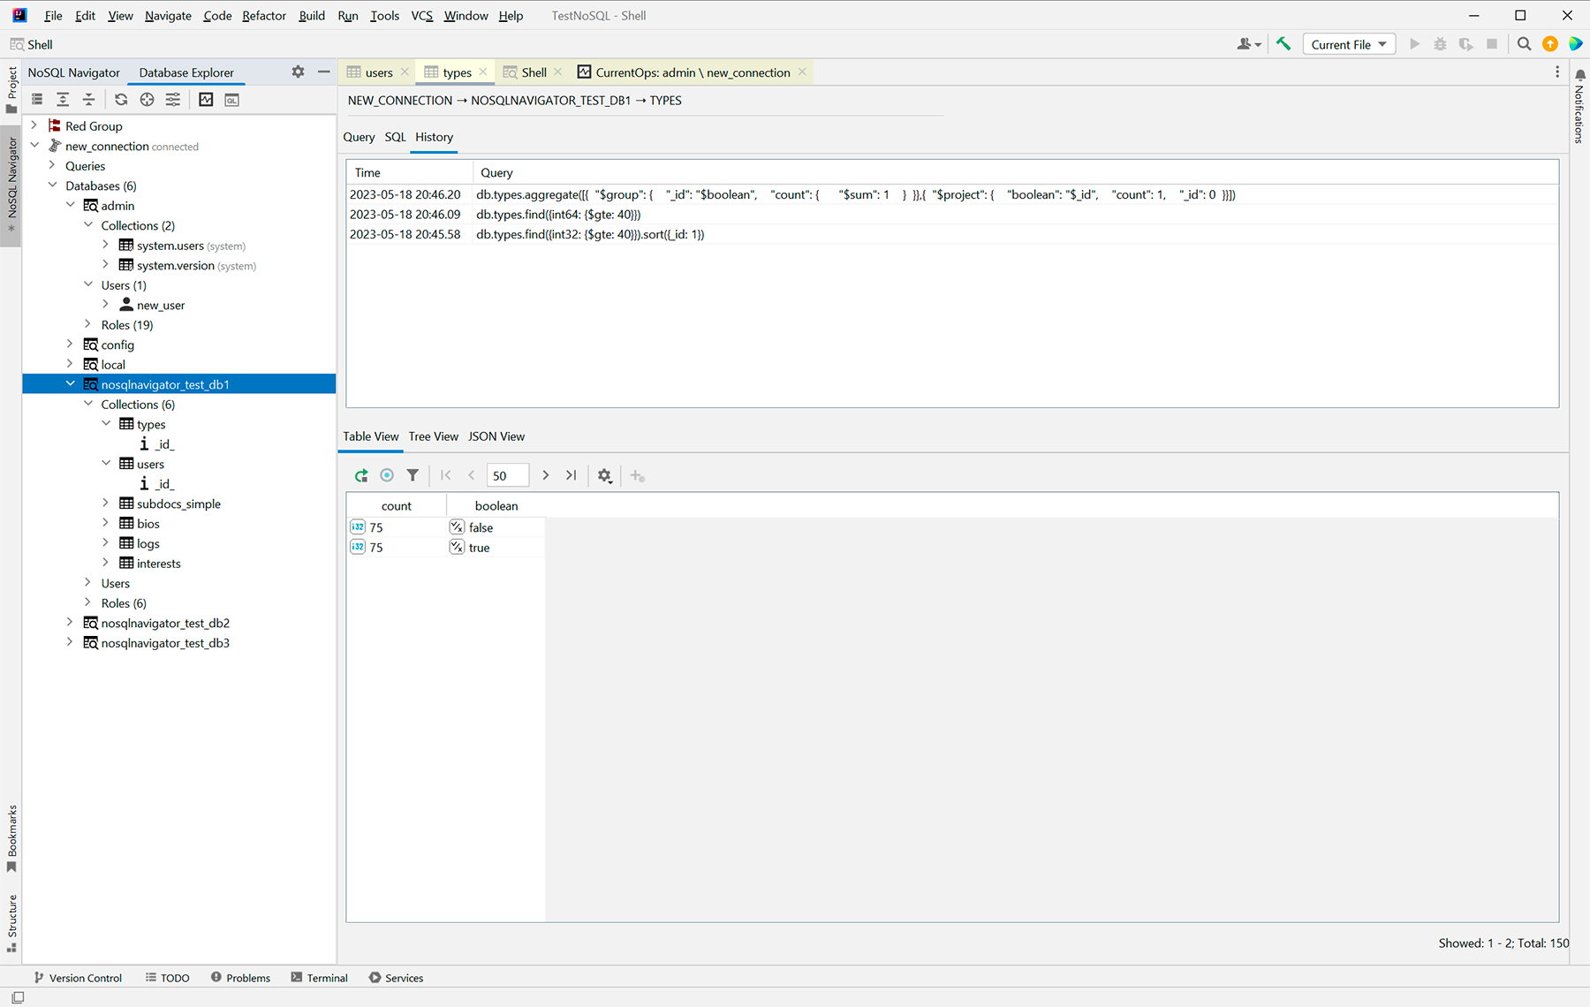Image resolution: width=1590 pixels, height=1007 pixels.
Task: Click the funnel filter icon above results
Action: pos(413,475)
